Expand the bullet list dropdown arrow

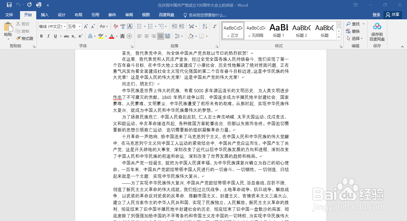[145, 26]
